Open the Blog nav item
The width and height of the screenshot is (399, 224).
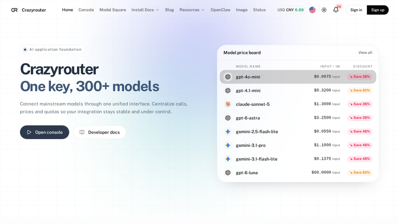[170, 10]
